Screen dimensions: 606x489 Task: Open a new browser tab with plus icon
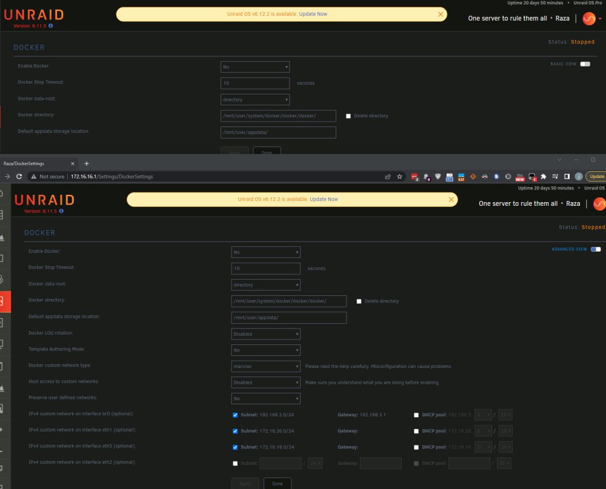pyautogui.click(x=87, y=163)
